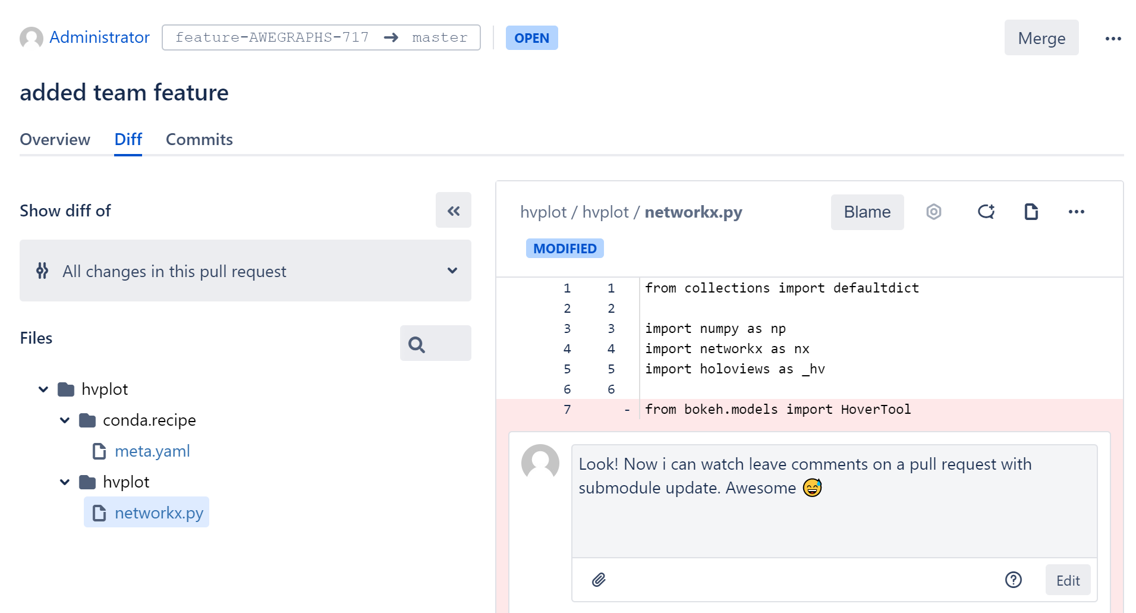Screen dimensions: 1136x613
Task: Switch to the Commits tab
Action: 199,139
